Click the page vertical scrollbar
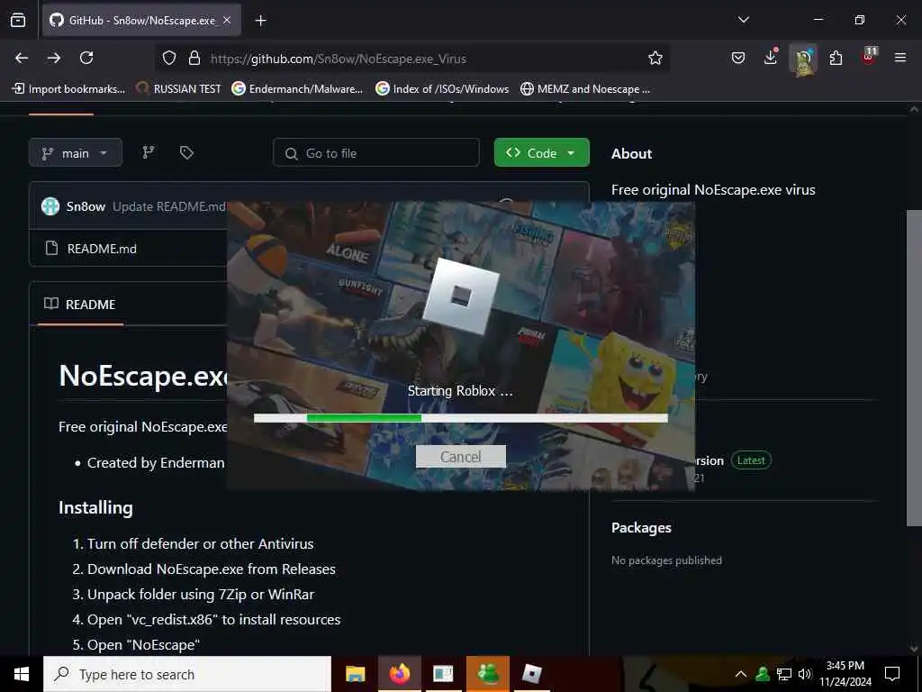Screen dimensions: 922x692 coord(914,368)
